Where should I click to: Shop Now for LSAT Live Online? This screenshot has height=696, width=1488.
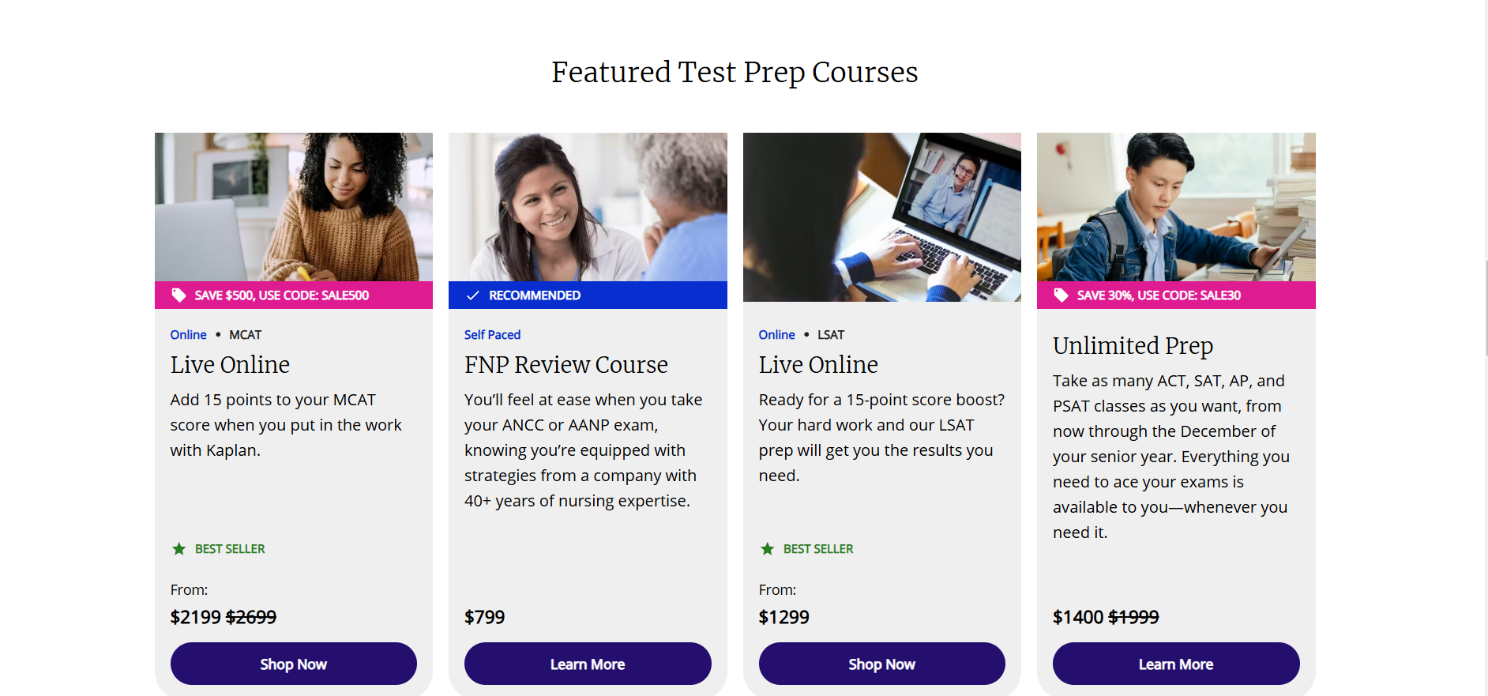pos(882,664)
